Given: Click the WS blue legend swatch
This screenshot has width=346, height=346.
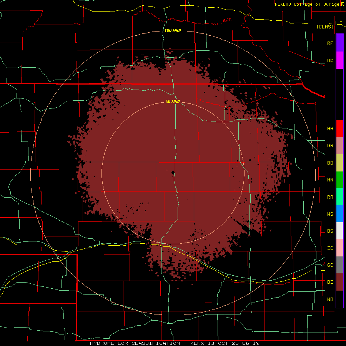Looking at the screenshot, I should click(339, 214).
